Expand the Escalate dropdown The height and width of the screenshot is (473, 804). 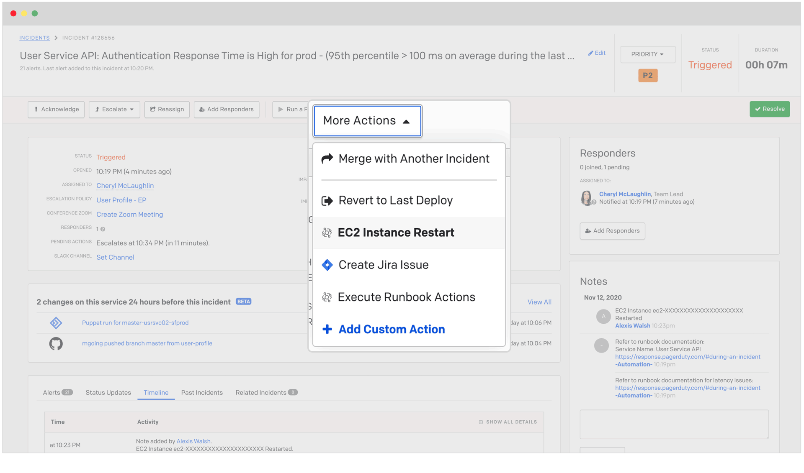pos(114,109)
